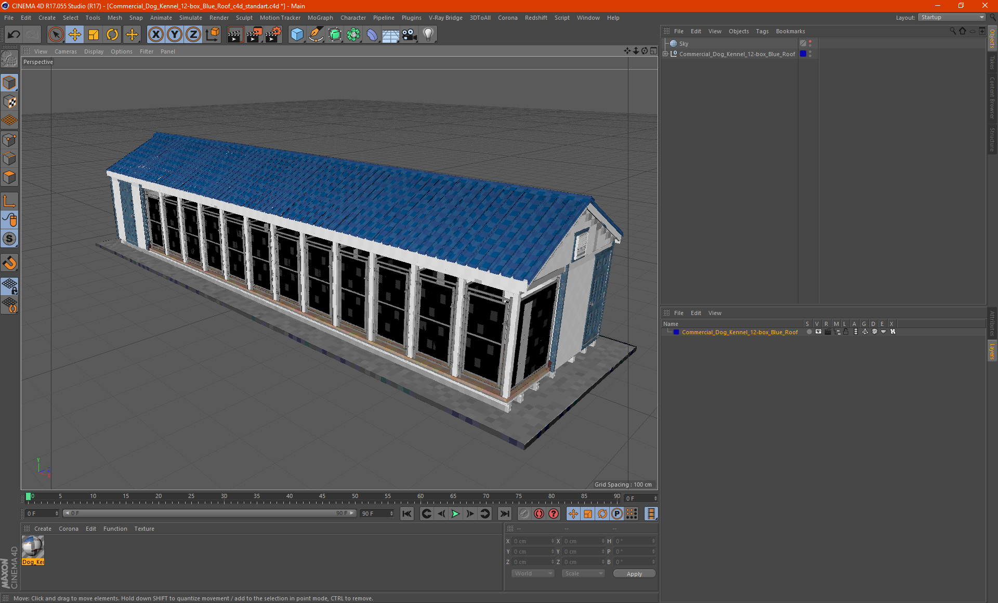Activate the Move tool in the top toolbar

75,35
